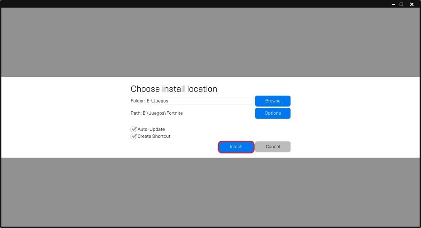421x228 pixels.
Task: Minimize the launcher window
Action: tap(393, 4)
